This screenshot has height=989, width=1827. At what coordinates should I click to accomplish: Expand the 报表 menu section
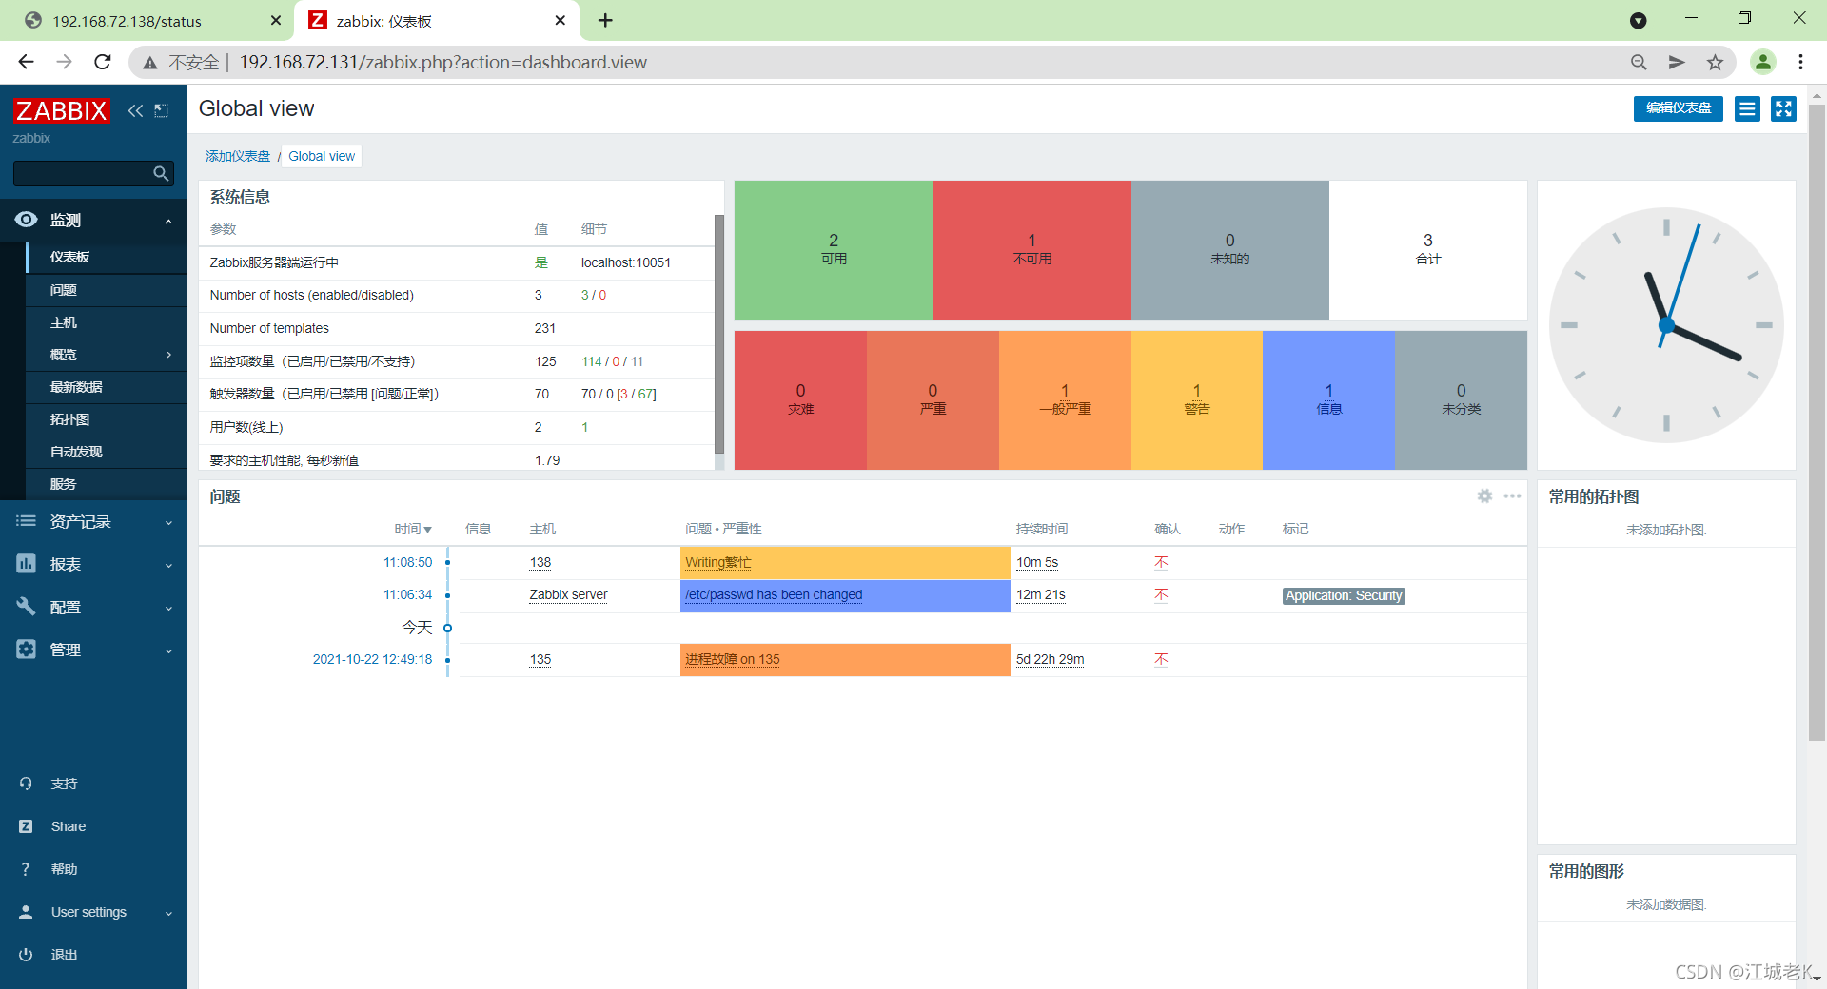(168, 565)
